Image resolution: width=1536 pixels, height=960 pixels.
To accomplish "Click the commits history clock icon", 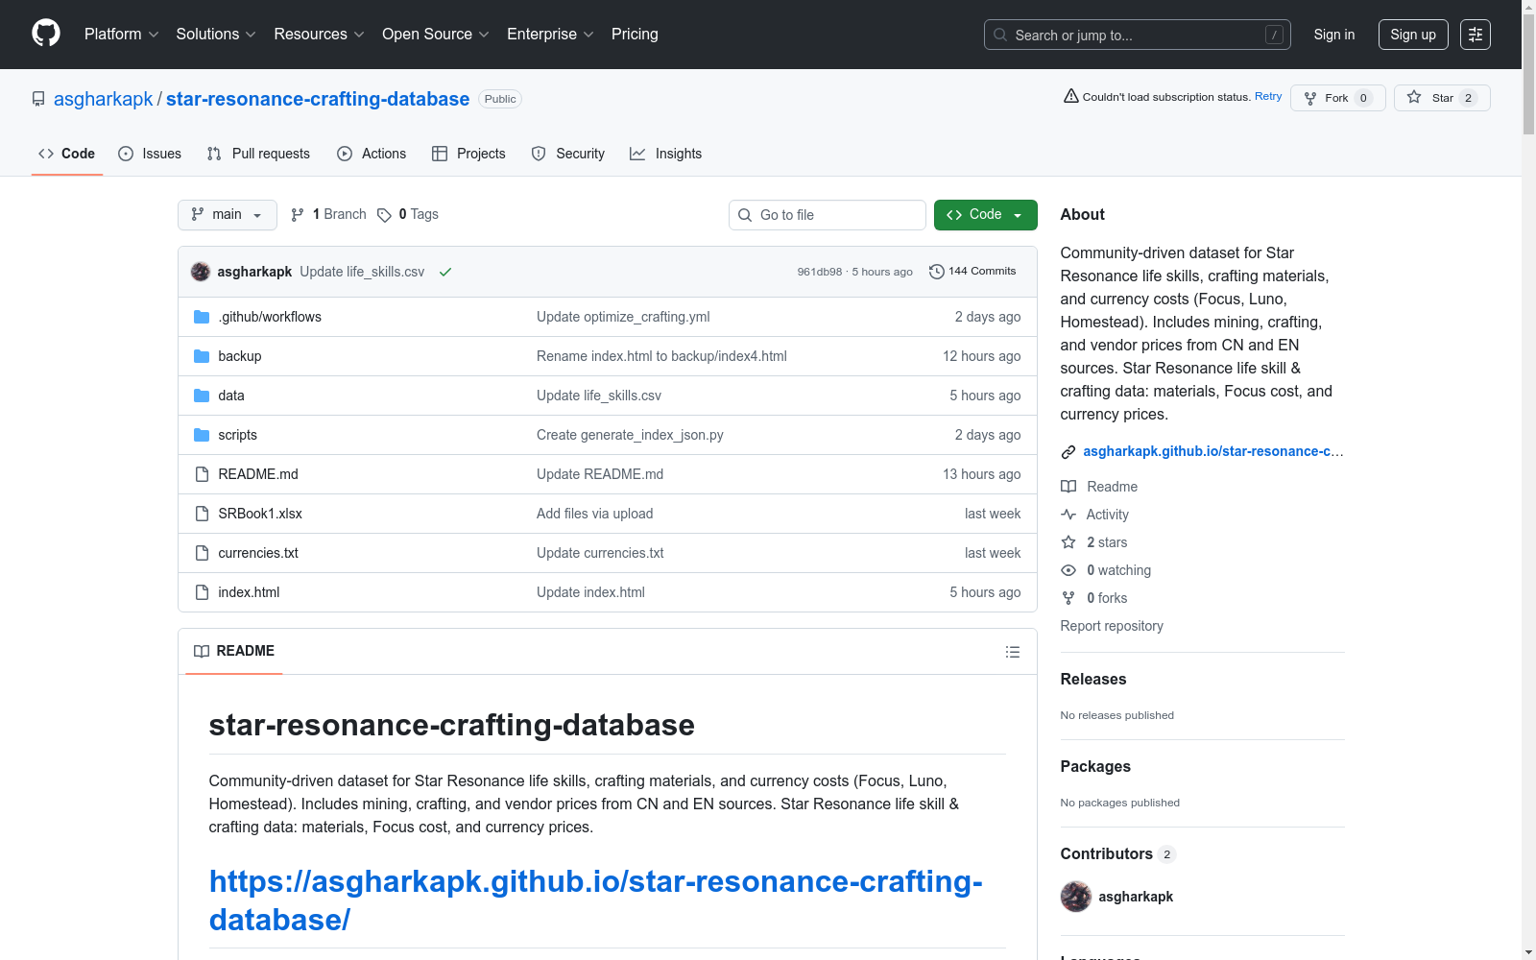I will coord(937,272).
